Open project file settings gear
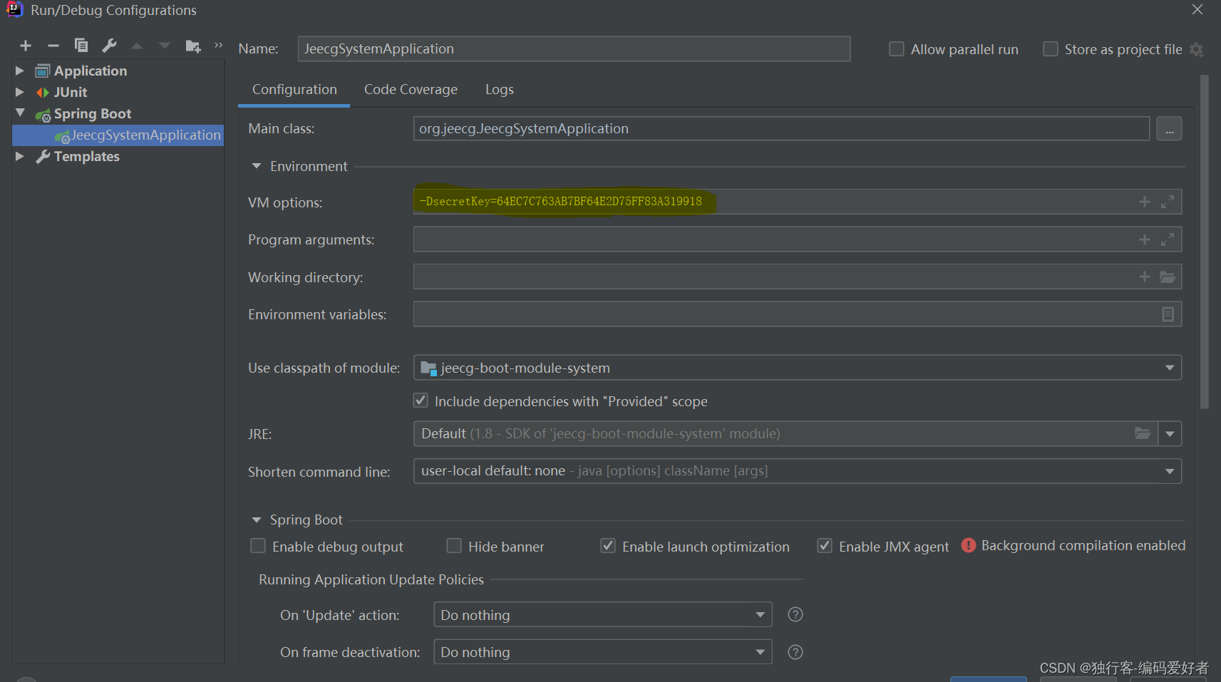The width and height of the screenshot is (1221, 682). pyautogui.click(x=1197, y=50)
